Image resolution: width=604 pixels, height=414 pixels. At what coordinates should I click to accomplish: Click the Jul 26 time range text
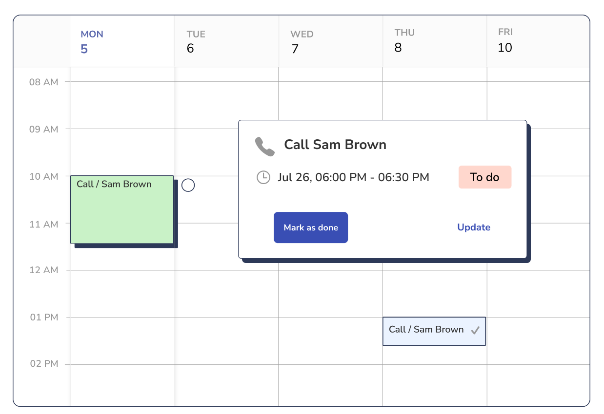click(x=353, y=177)
